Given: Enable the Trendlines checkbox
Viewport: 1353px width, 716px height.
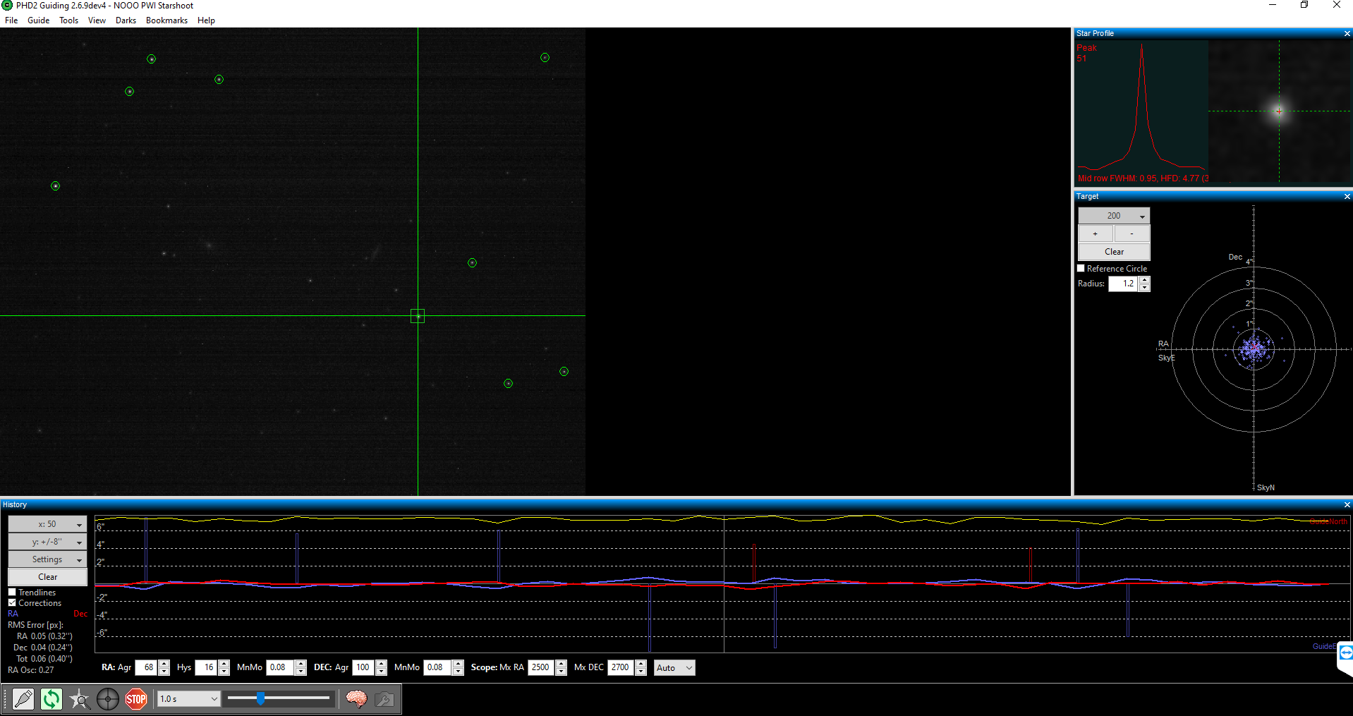Looking at the screenshot, I should point(13,593).
